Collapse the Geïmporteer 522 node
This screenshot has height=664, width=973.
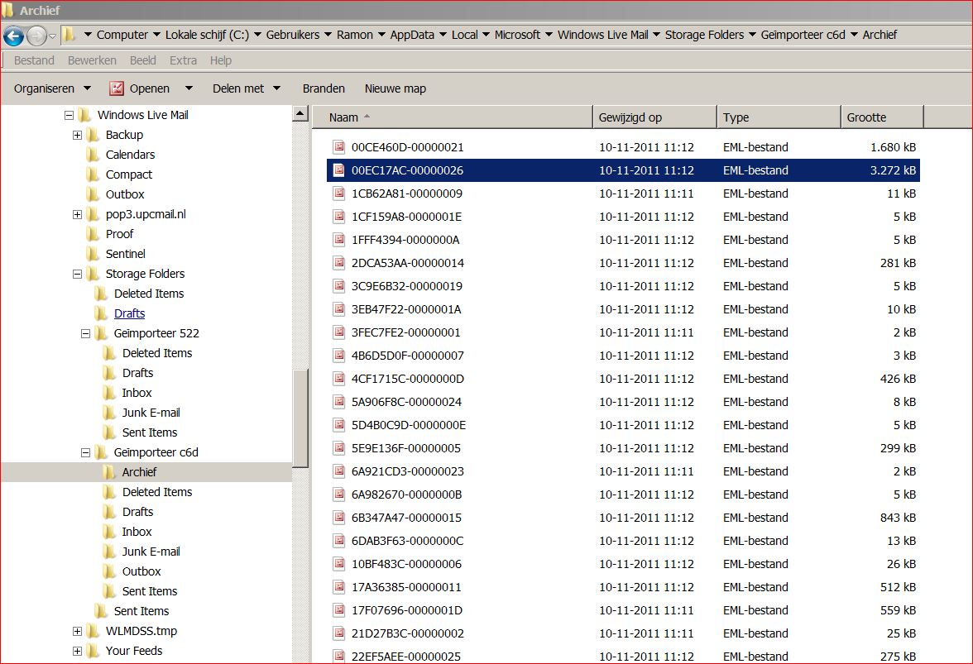coord(86,333)
